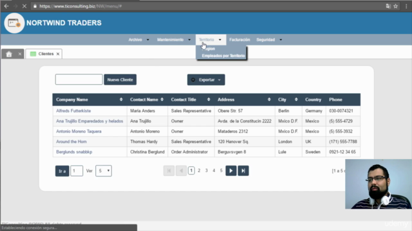Go to next page of results
The width and height of the screenshot is (412, 231).
(x=231, y=171)
